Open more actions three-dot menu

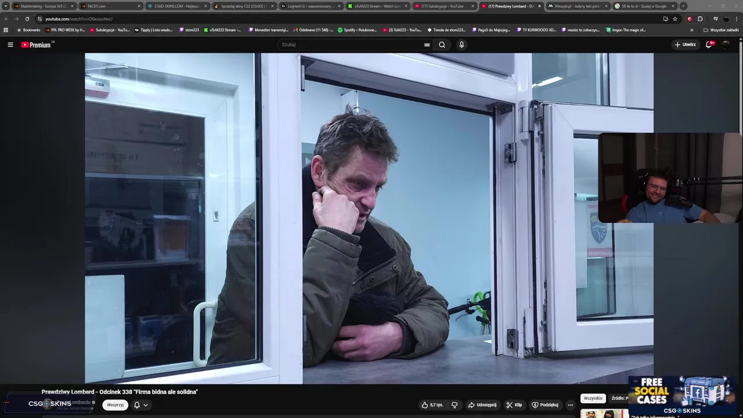[x=571, y=405]
